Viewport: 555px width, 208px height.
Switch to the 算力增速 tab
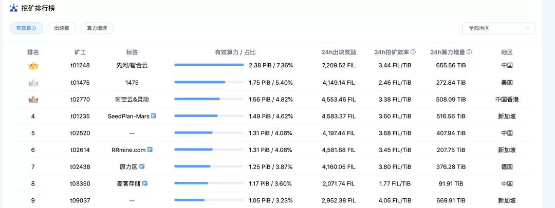[x=97, y=28]
